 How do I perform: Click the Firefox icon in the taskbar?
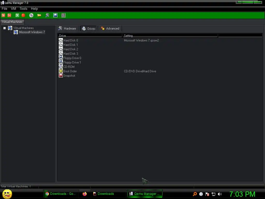[x=85, y=194]
